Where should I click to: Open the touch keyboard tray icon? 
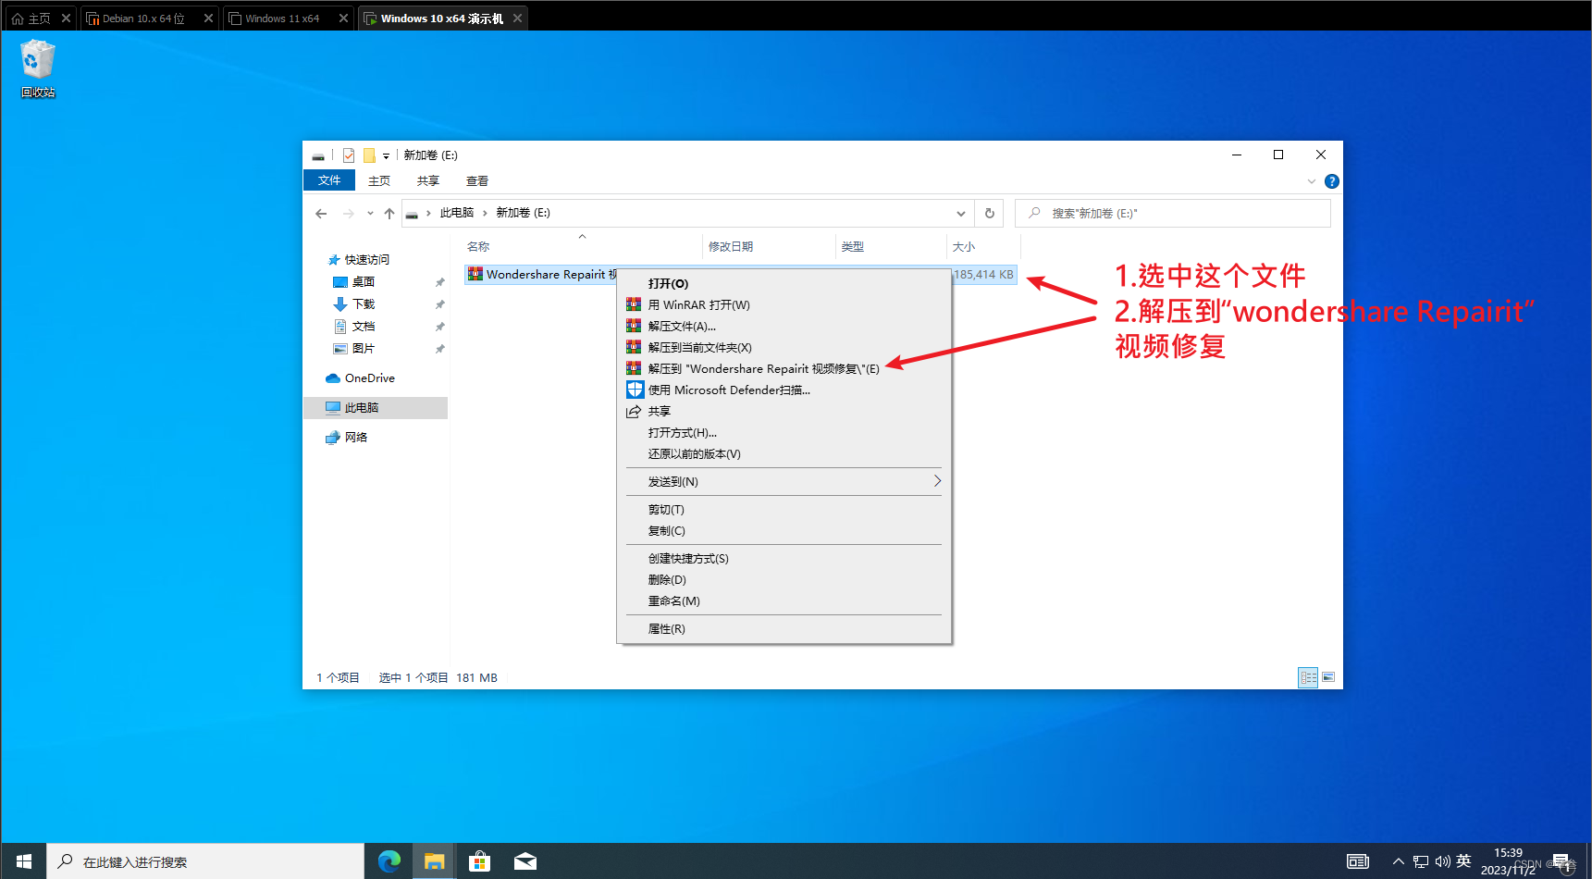coord(1358,861)
